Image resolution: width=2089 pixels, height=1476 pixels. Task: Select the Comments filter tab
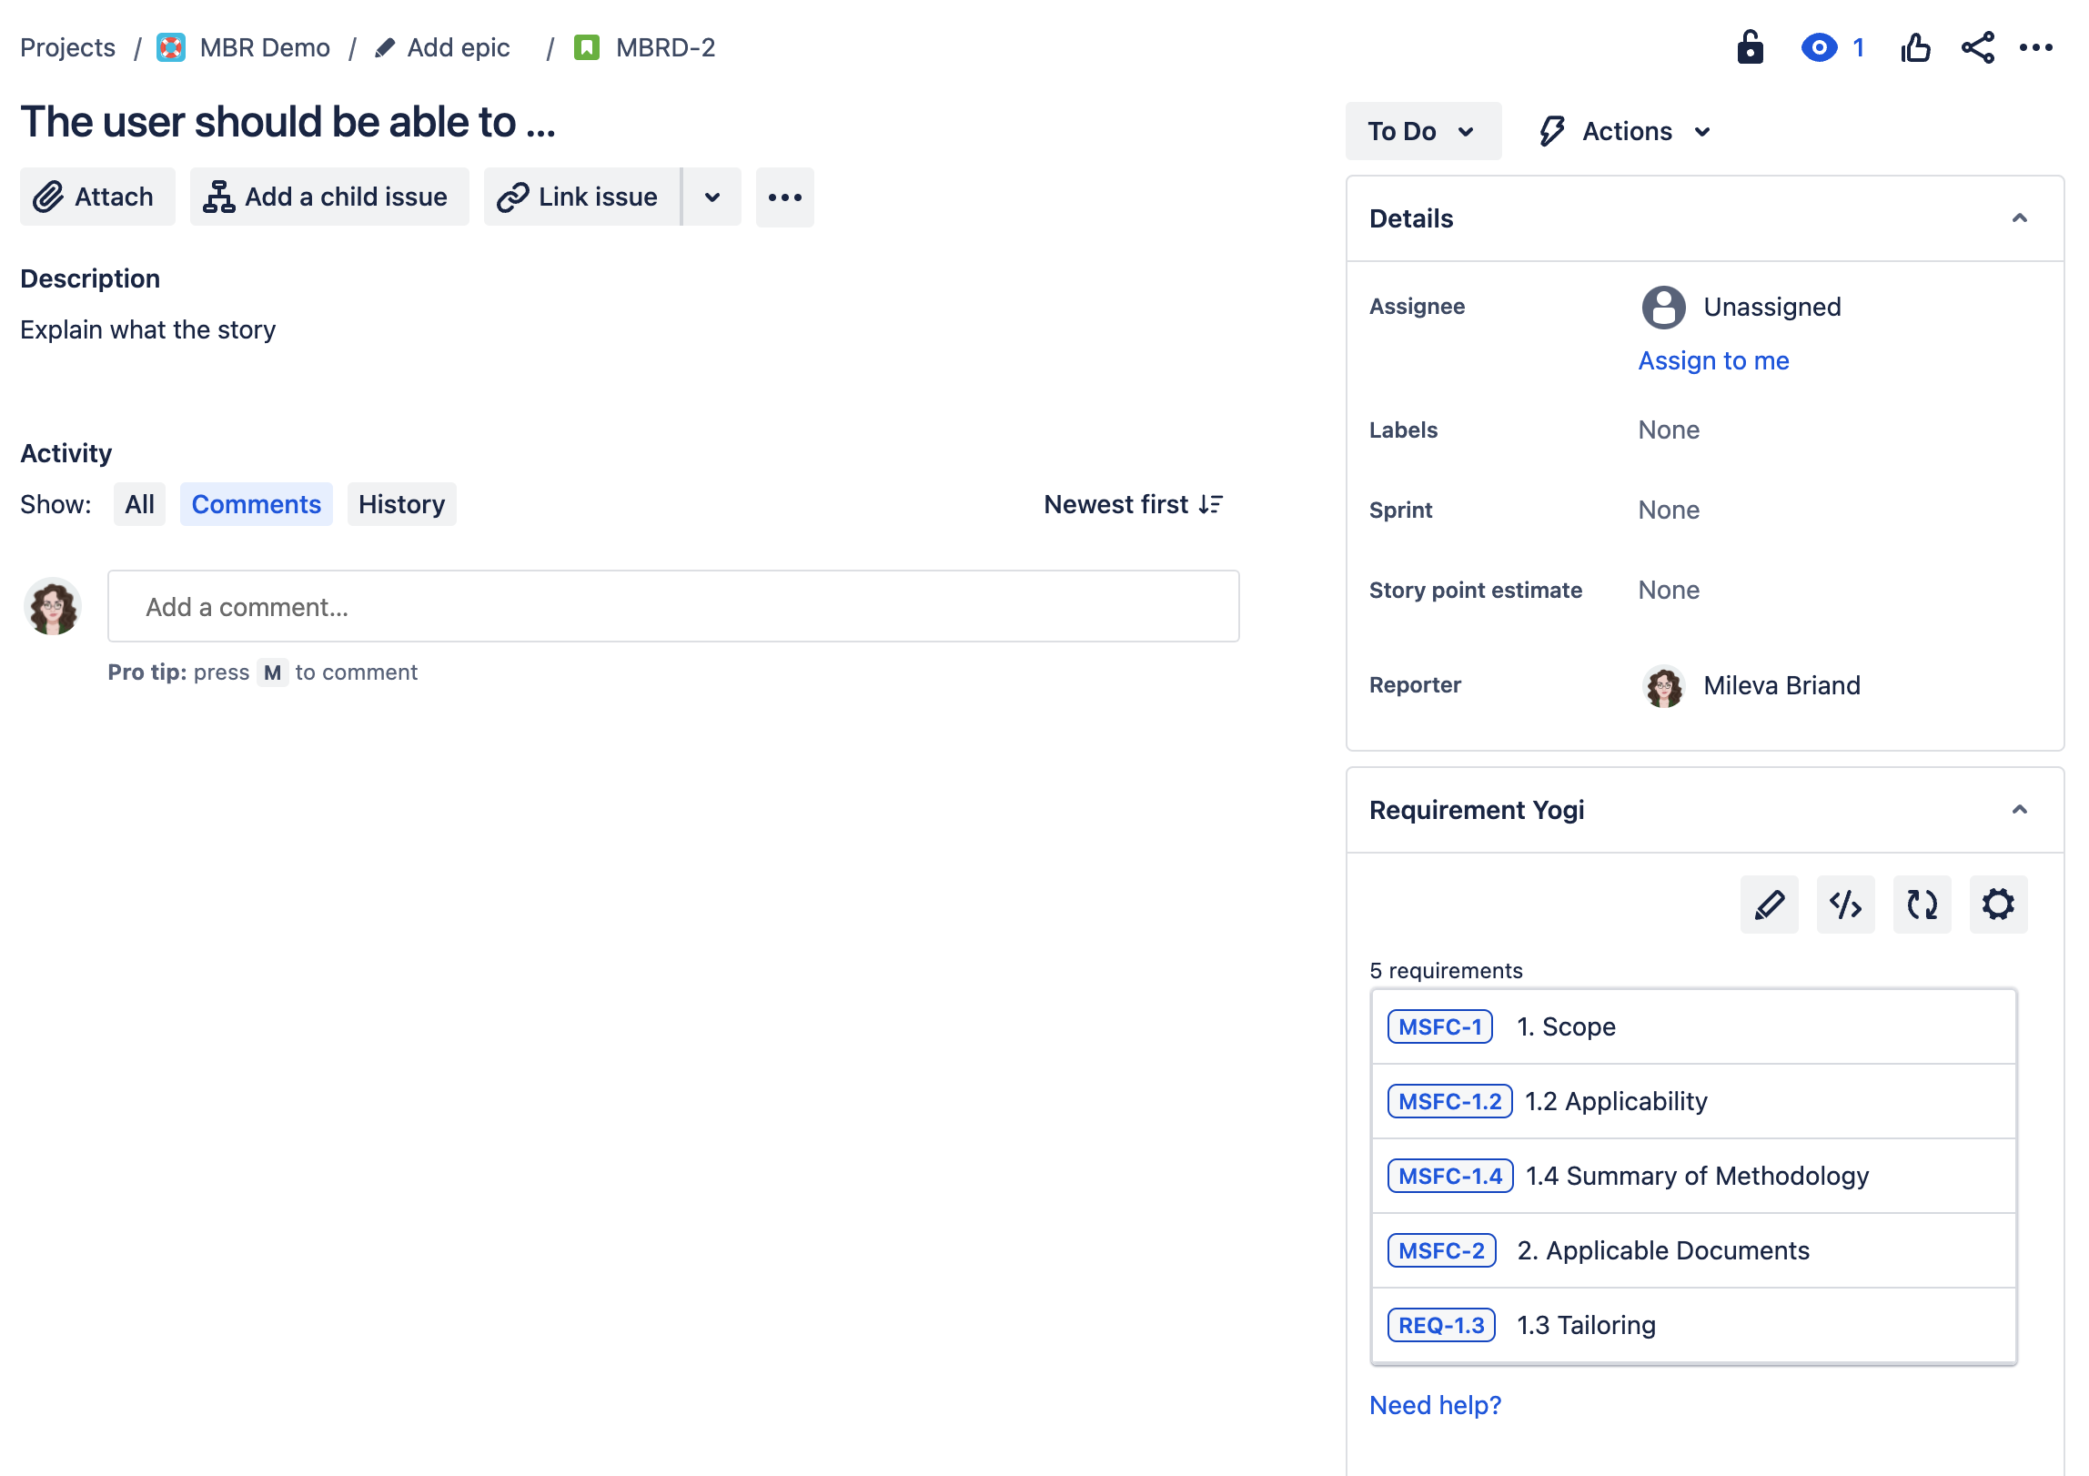[x=256, y=503]
